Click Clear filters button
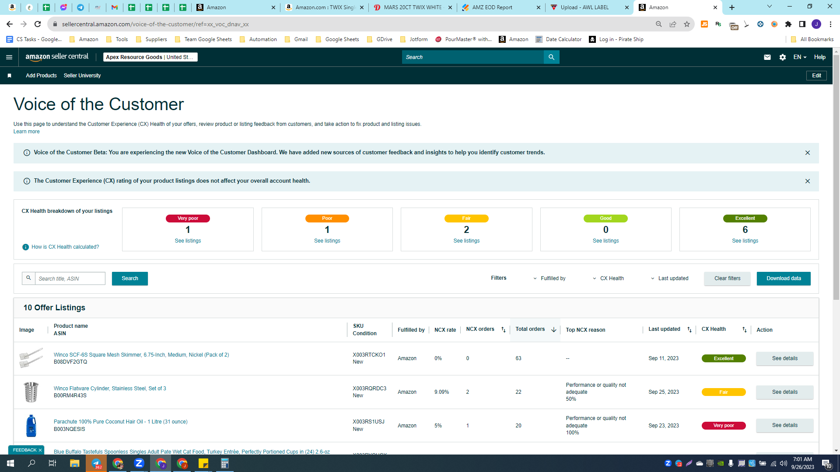Screen dimensions: 840x472 point(727,279)
